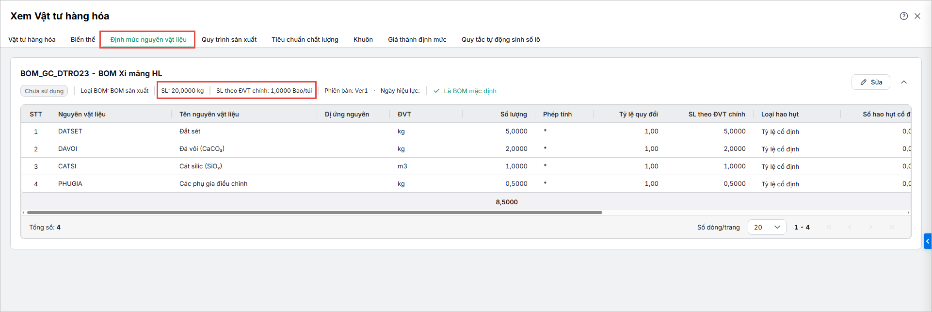Viewport: 932px width, 312px height.
Task: Click the Tổng số: 4 footer text
Action: (45, 227)
